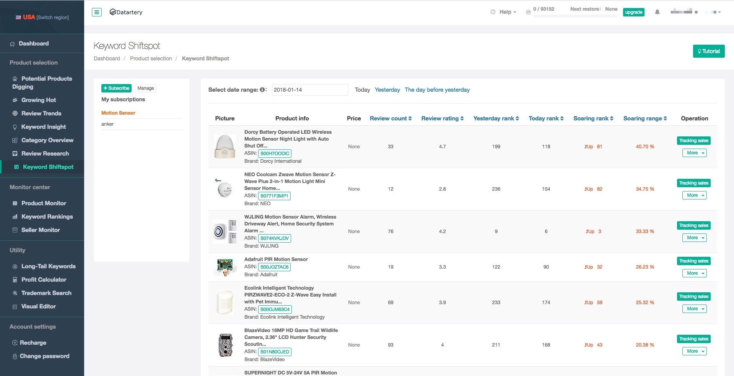Click the quota usage progress bar
The height and width of the screenshot is (376, 734).
[x=575, y=16]
